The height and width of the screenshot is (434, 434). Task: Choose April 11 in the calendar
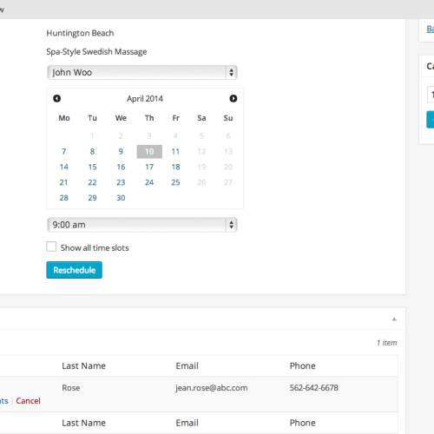[x=175, y=152]
